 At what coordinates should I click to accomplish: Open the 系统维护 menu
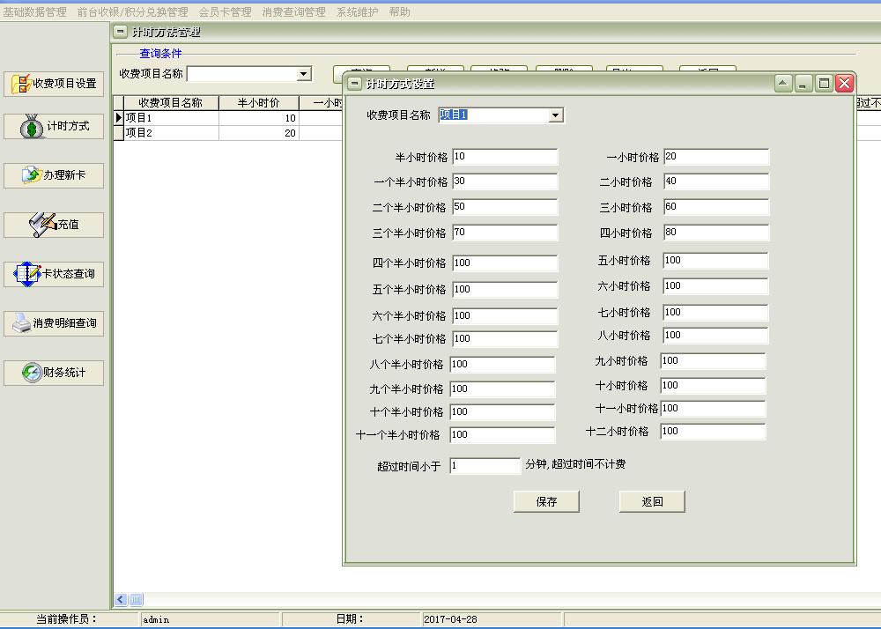pos(357,12)
